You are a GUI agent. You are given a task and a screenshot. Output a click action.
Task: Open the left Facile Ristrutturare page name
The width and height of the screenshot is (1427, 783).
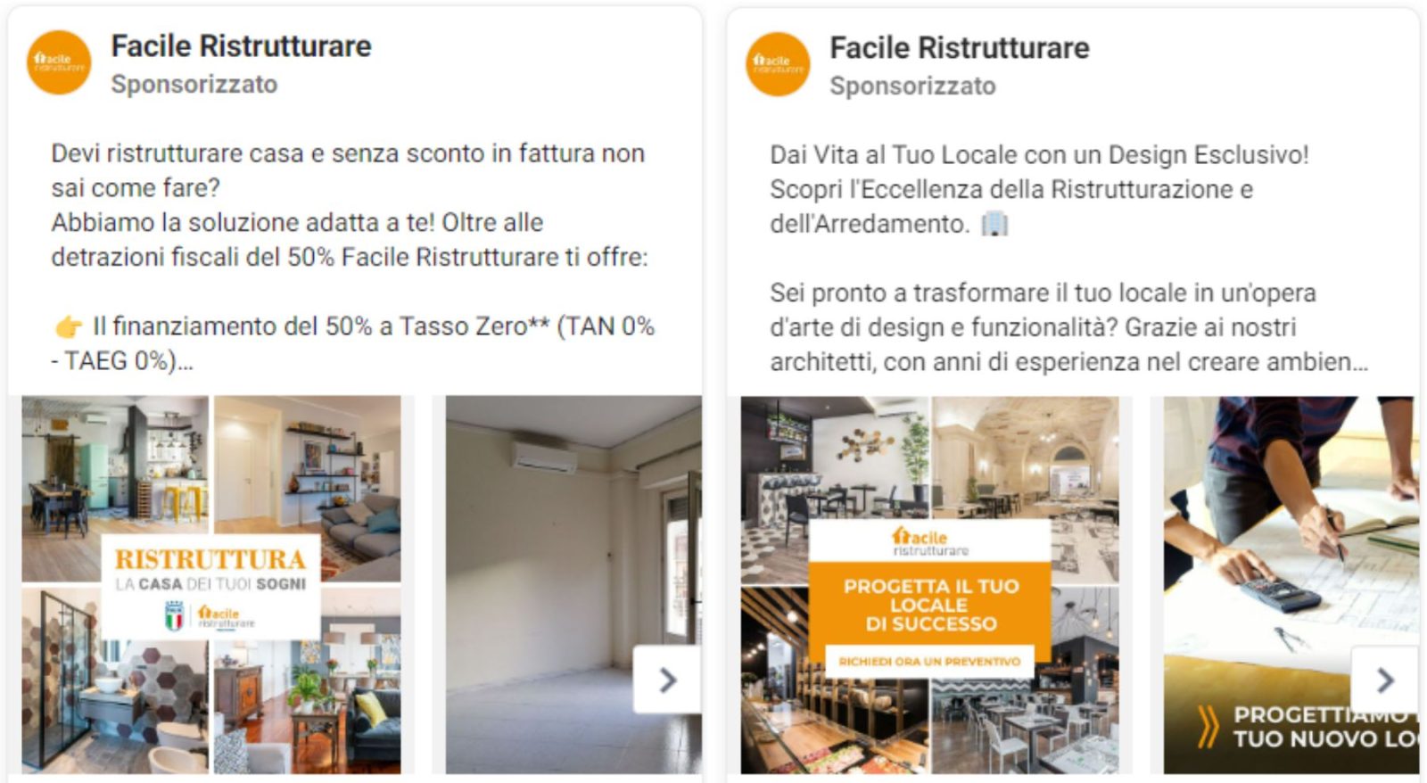tap(241, 45)
